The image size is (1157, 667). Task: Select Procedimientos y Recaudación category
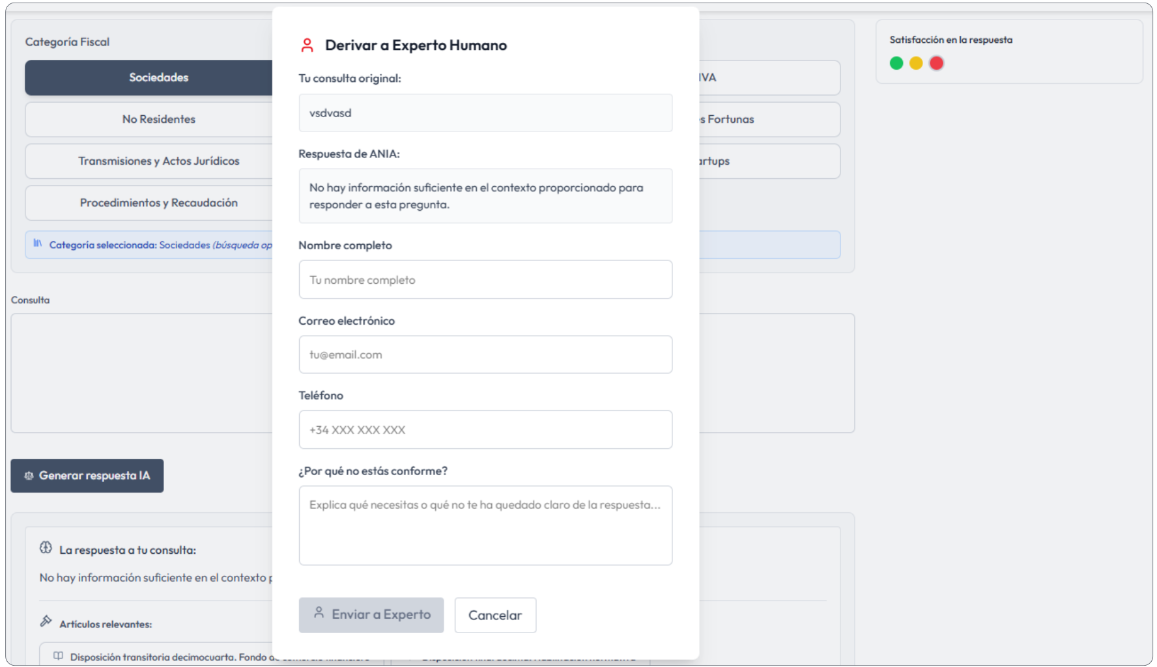click(158, 202)
